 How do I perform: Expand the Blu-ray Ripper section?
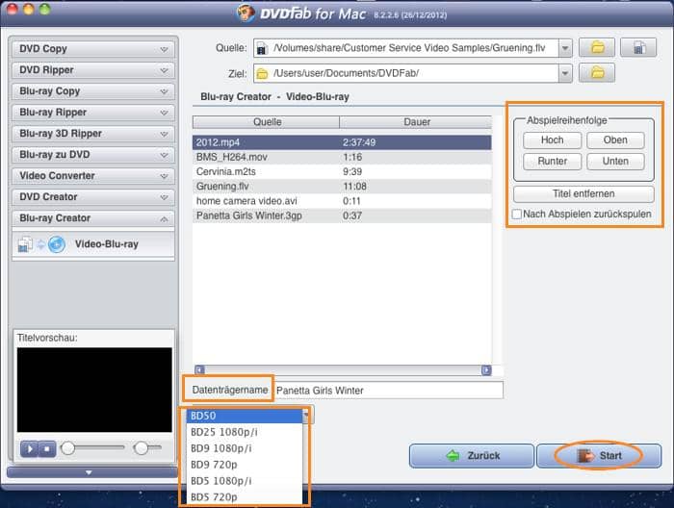(x=93, y=113)
